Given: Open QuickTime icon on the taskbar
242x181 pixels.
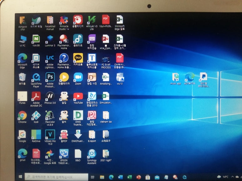Looking at the screenshot, I should click(x=184, y=177).
